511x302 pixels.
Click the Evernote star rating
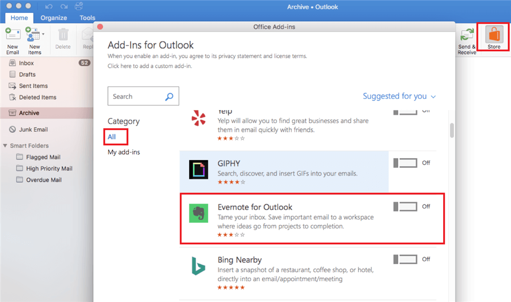tap(231, 235)
